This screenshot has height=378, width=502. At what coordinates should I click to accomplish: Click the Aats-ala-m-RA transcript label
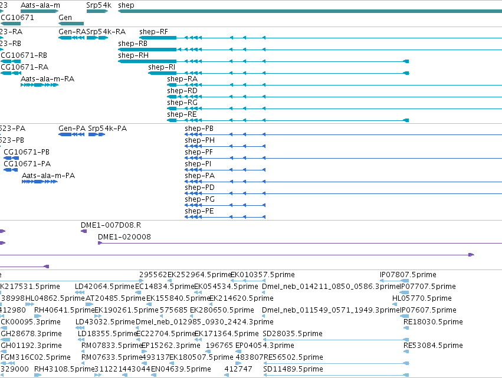[x=47, y=79]
